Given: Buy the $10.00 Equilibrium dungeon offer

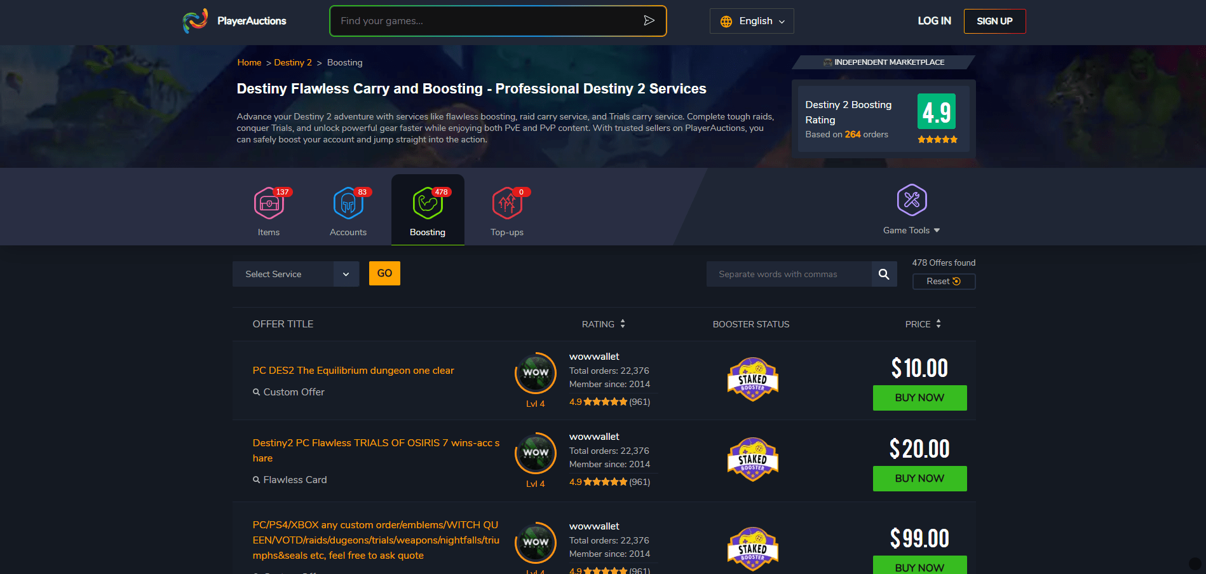Looking at the screenshot, I should (919, 398).
